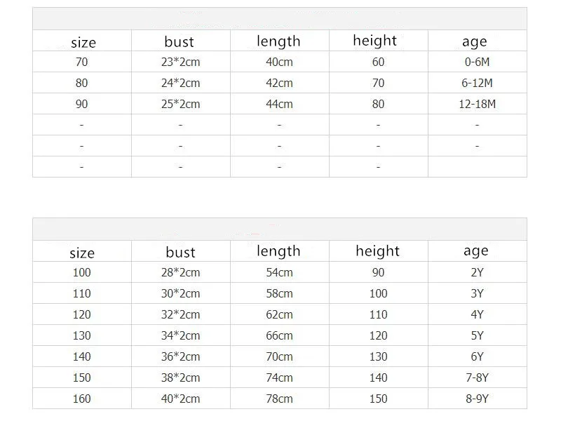Click the 'height' header in bottom table
Image resolution: width=561 pixels, height=421 pixels.
click(x=377, y=251)
